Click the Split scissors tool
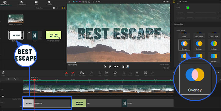221x111 pixels. tap(66, 73)
